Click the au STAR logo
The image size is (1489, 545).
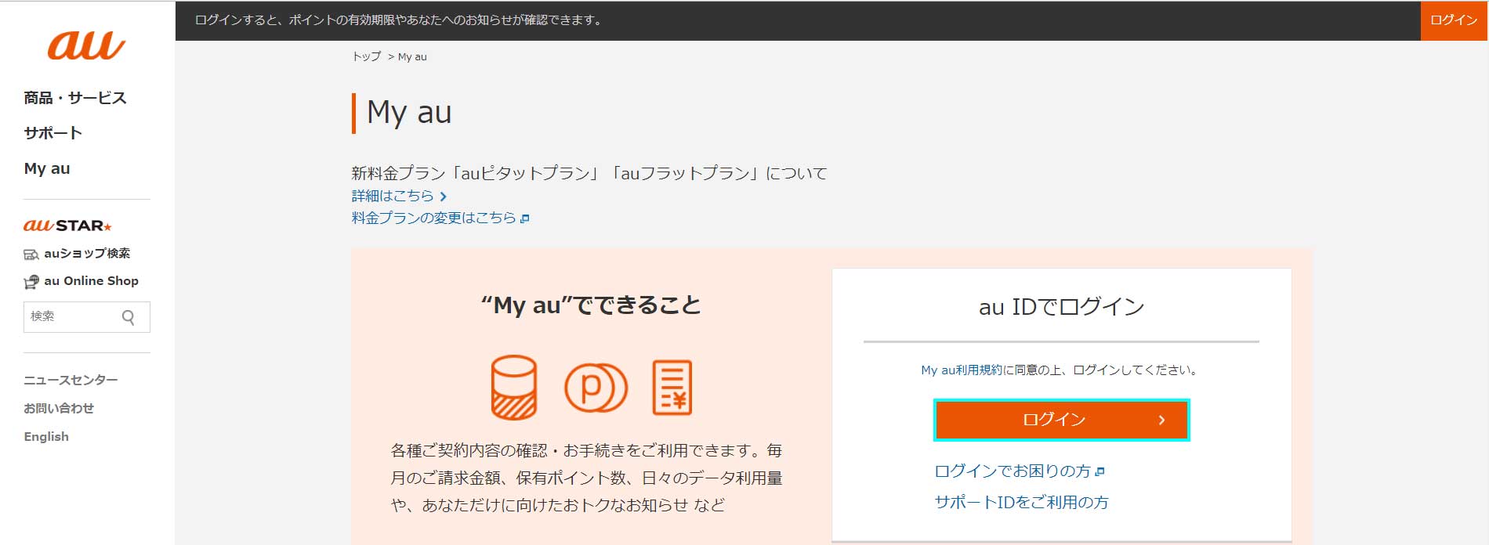point(67,226)
